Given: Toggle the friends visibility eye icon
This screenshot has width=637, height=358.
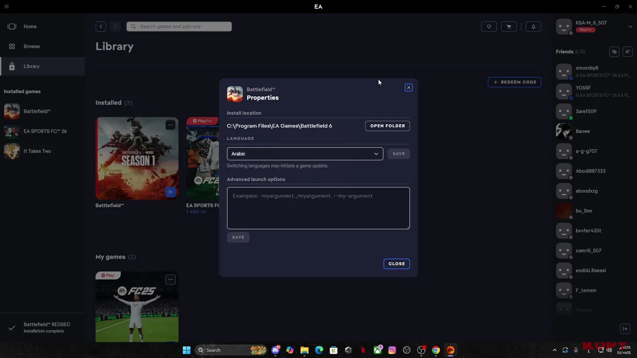Looking at the screenshot, I should click(x=615, y=52).
